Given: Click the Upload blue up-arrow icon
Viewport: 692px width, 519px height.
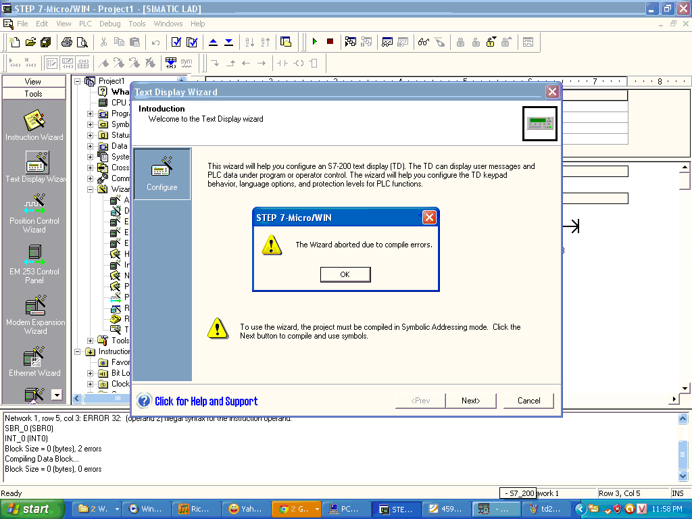Looking at the screenshot, I should click(x=213, y=42).
